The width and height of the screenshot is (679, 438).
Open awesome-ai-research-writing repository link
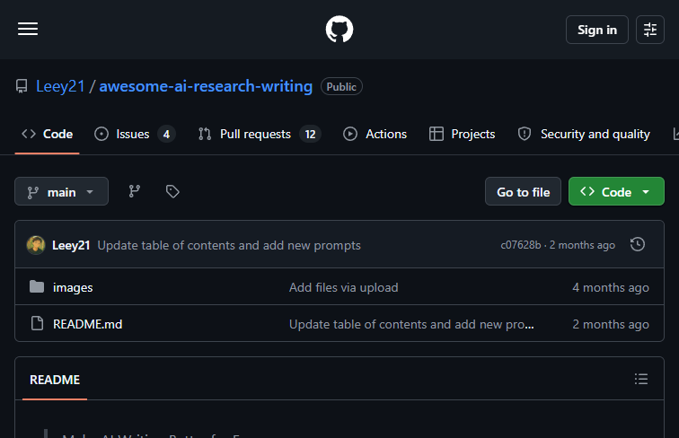(206, 86)
